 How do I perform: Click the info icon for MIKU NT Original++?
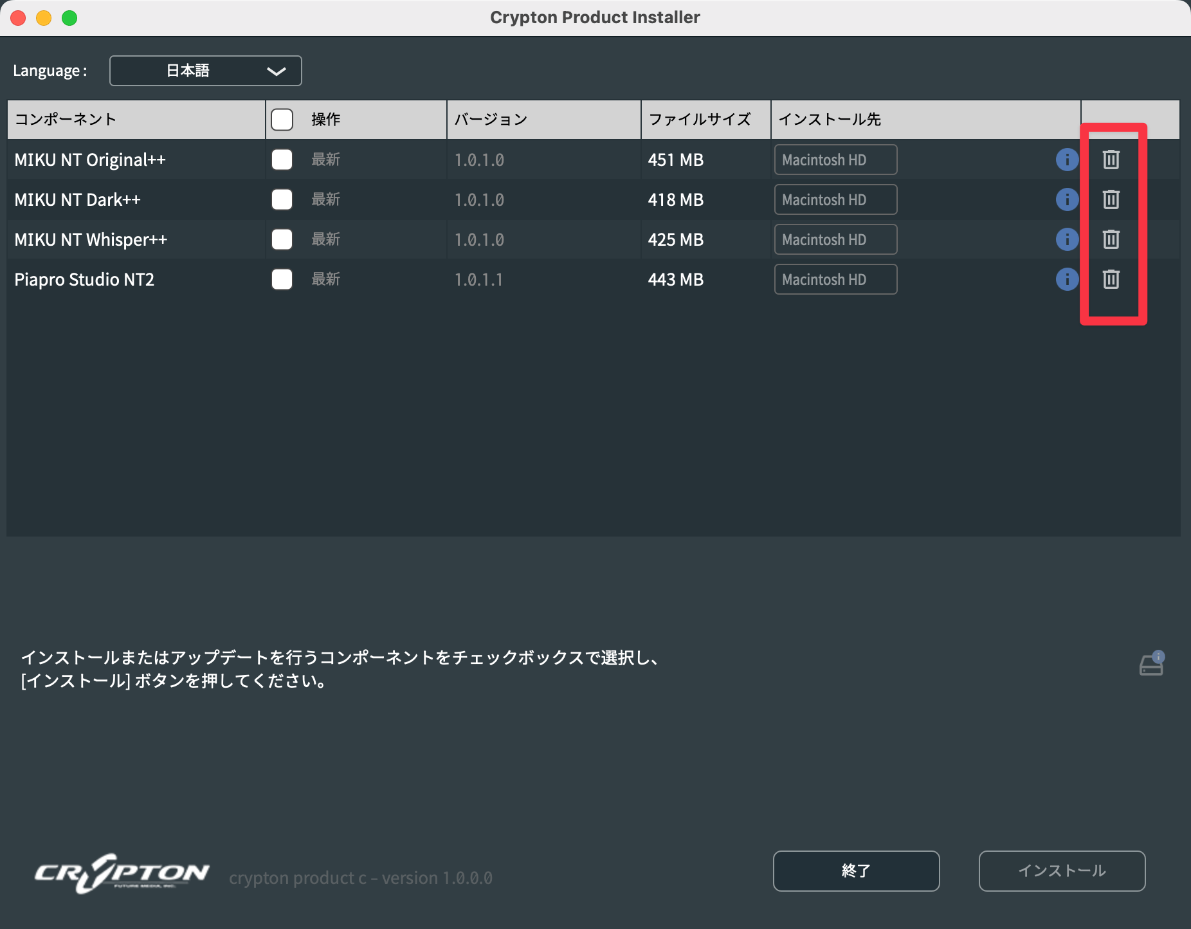[x=1067, y=160]
